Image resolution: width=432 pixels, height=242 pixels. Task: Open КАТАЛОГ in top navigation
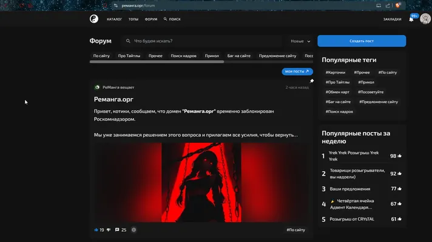[114, 19]
